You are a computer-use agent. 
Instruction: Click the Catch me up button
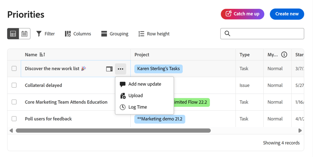point(242,14)
